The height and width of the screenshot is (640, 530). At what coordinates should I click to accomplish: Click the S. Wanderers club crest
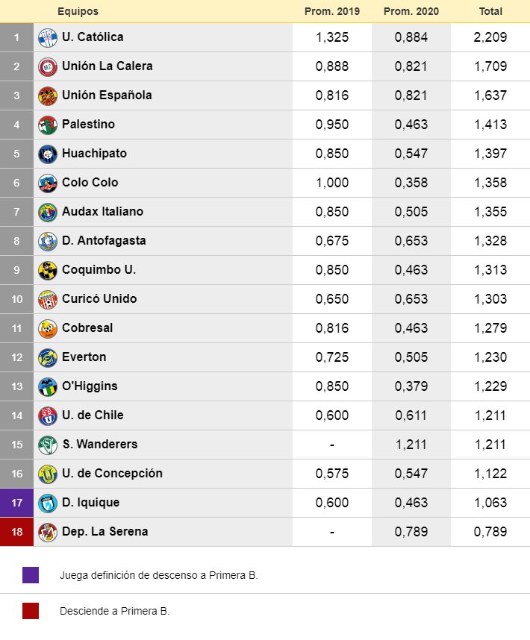coord(48,445)
